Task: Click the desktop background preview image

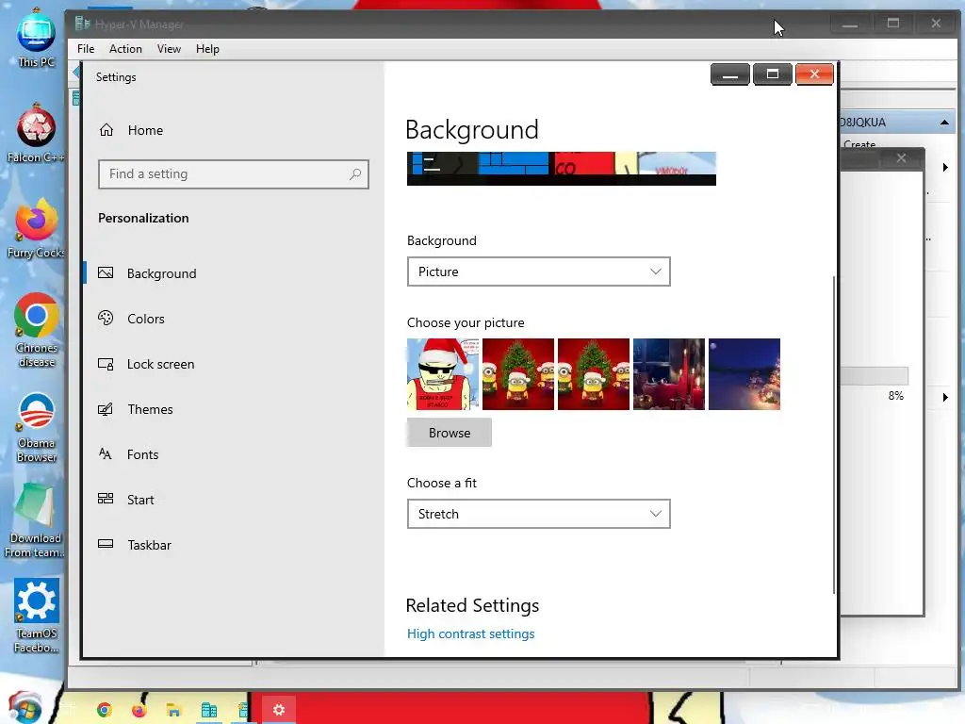Action: [x=562, y=169]
